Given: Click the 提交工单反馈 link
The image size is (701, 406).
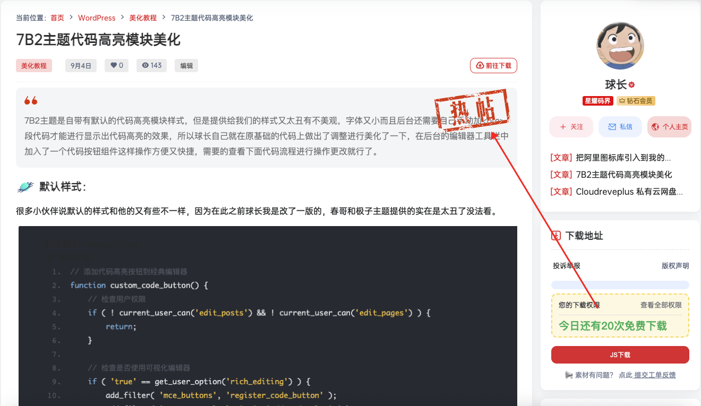Looking at the screenshot, I should pyautogui.click(x=654, y=375).
